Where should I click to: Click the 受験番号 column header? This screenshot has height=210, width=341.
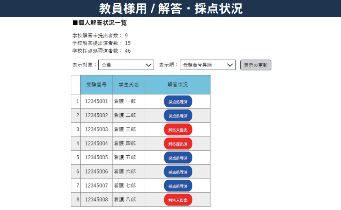click(96, 85)
